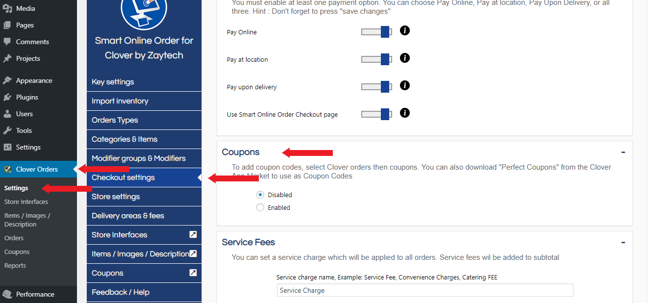Click external link icon next to Coupons menu
This screenshot has width=648, height=303.
(x=193, y=273)
